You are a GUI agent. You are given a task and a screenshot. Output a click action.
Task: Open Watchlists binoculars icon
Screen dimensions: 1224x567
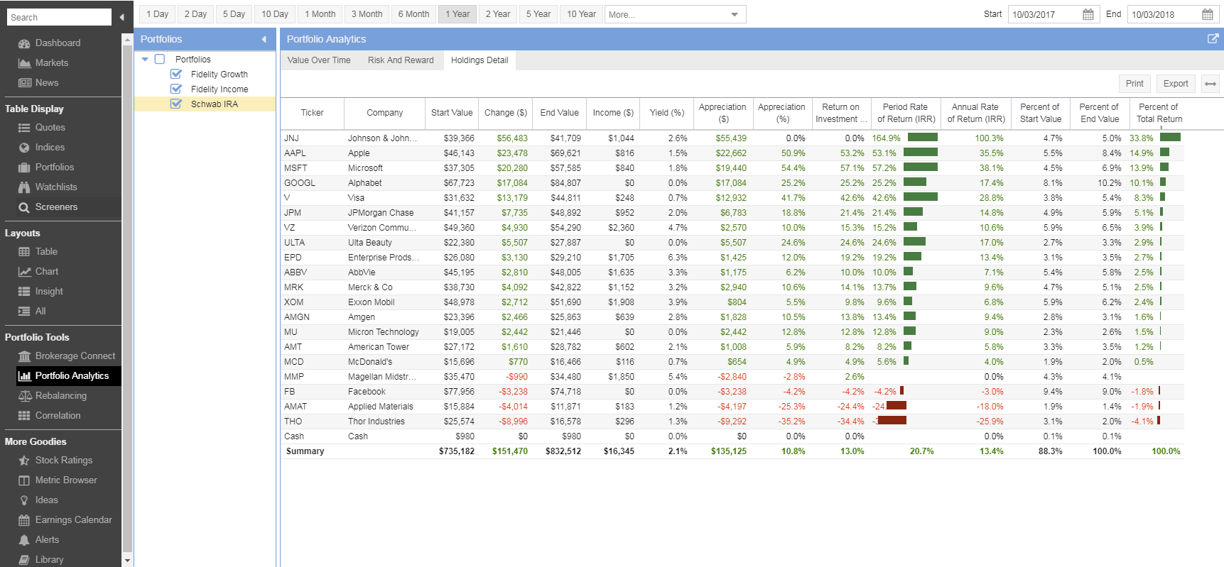[24, 187]
